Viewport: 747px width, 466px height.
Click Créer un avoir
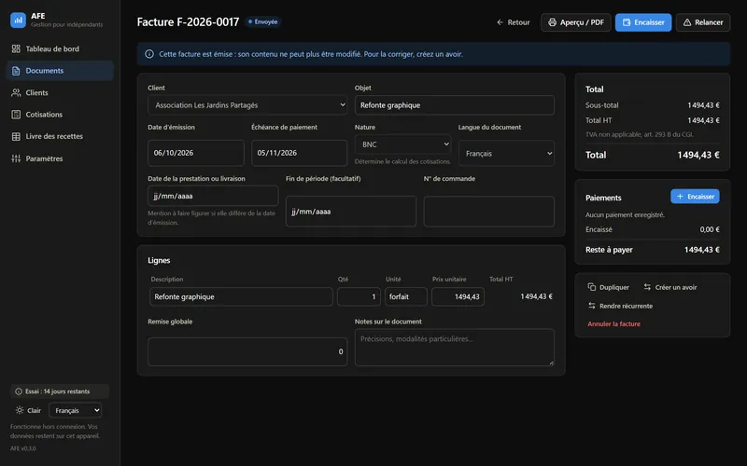(669, 287)
